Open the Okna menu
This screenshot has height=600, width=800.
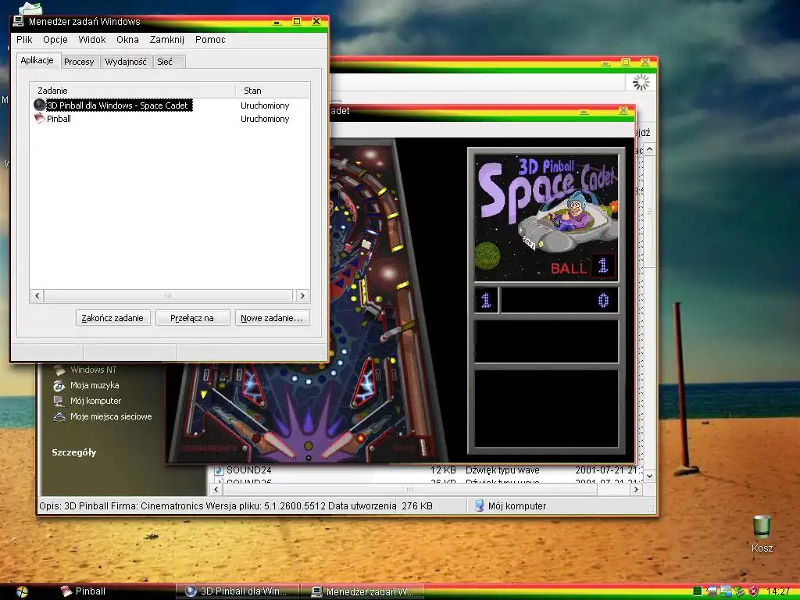click(127, 40)
